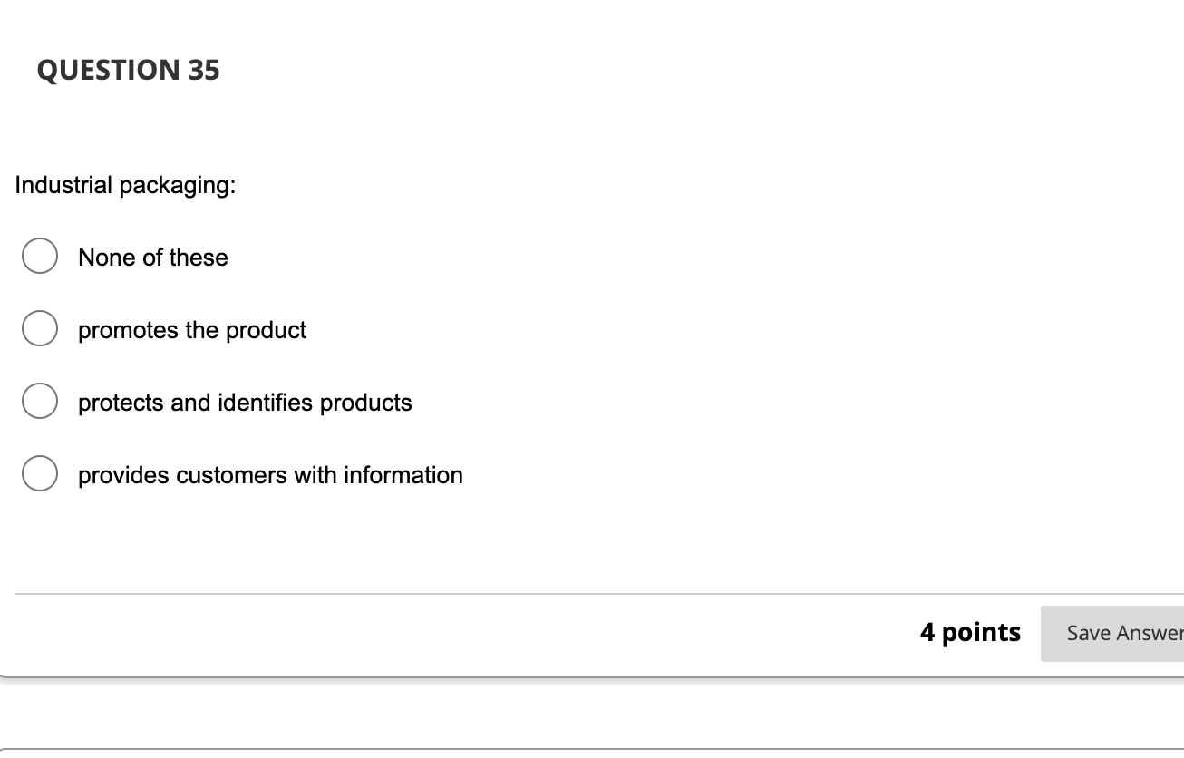Click the gray Save Answer button background

[1122, 632]
